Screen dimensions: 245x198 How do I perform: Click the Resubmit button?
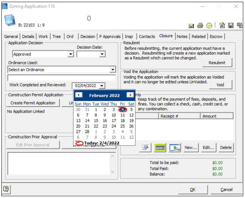pyautogui.click(x=217, y=63)
